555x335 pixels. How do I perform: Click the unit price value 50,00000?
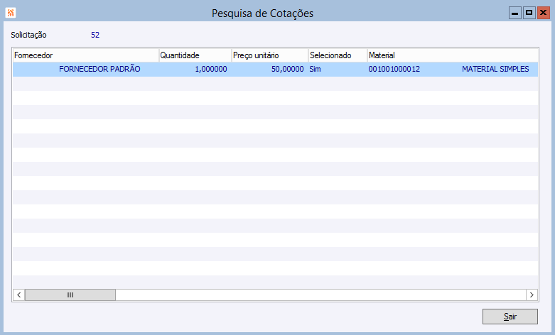tap(287, 70)
